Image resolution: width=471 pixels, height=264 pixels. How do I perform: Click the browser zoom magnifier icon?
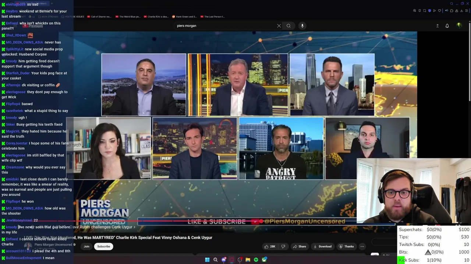tap(415, 11)
